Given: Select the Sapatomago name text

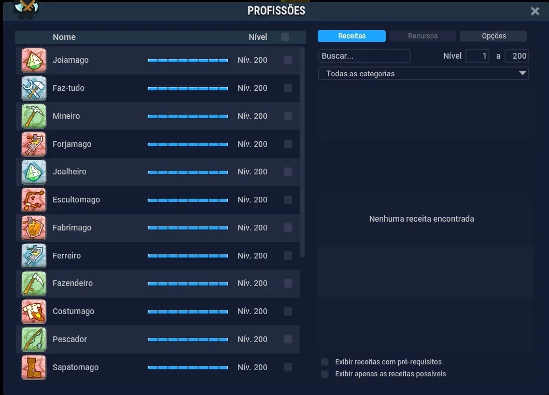Looking at the screenshot, I should pos(76,367).
